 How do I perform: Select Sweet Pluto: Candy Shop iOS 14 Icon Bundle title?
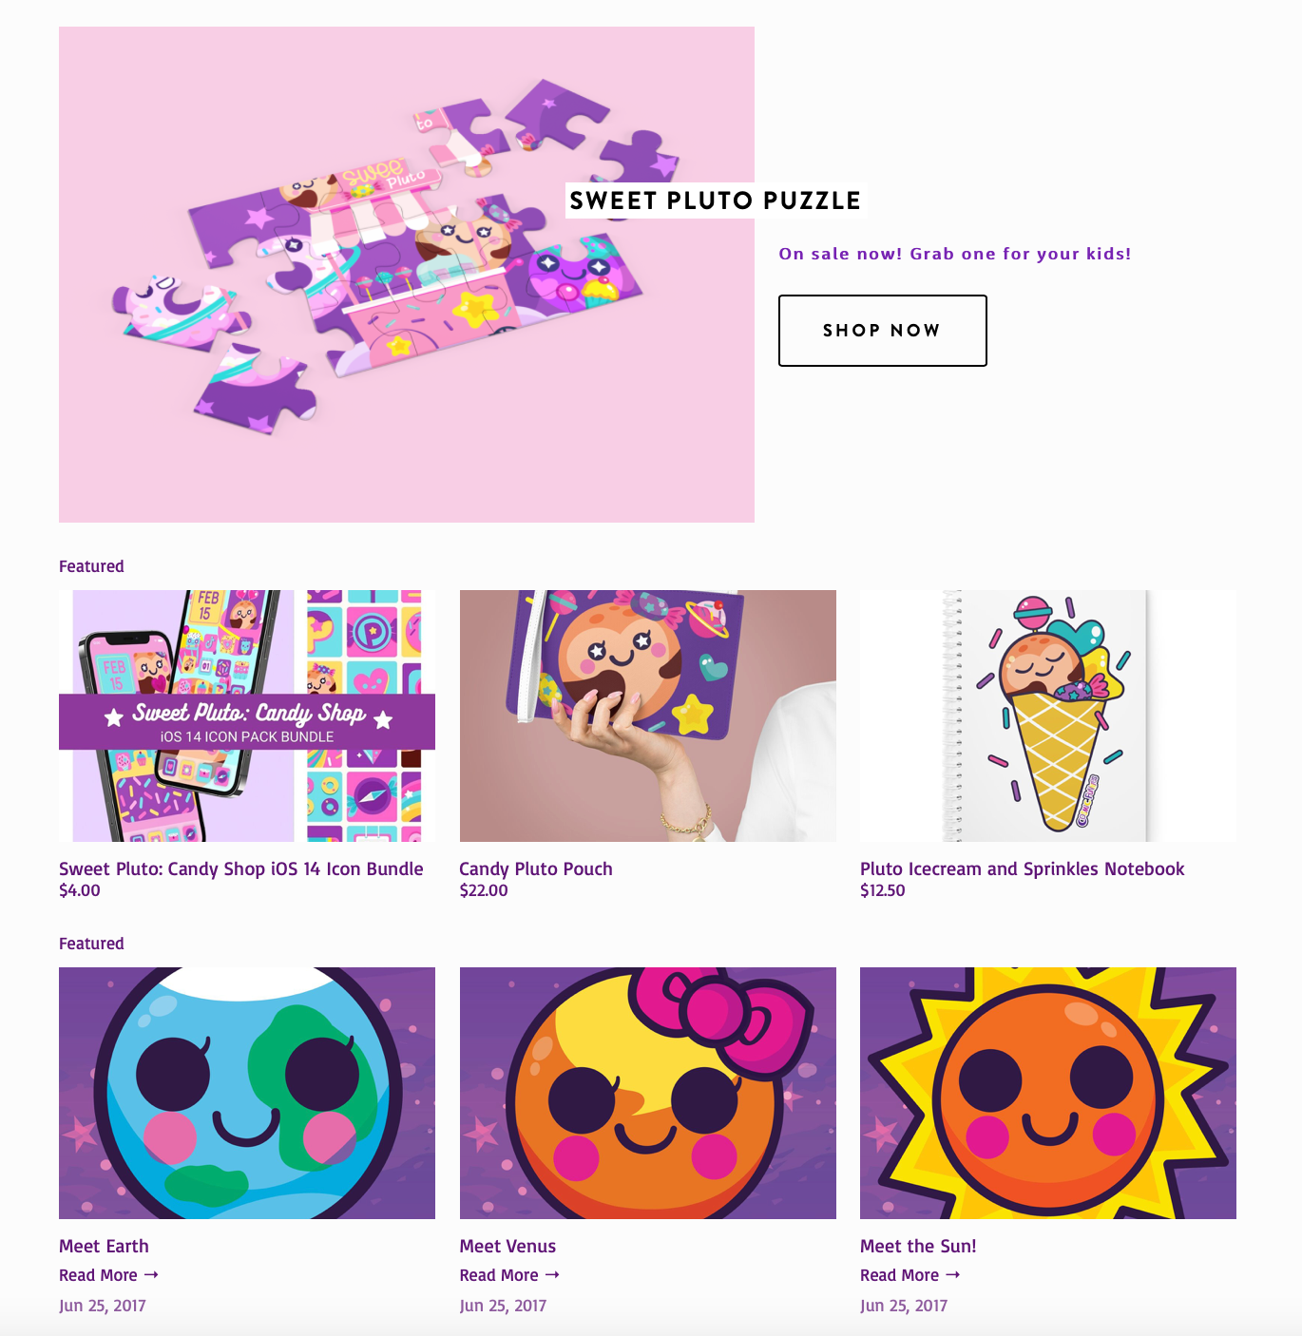click(x=241, y=868)
